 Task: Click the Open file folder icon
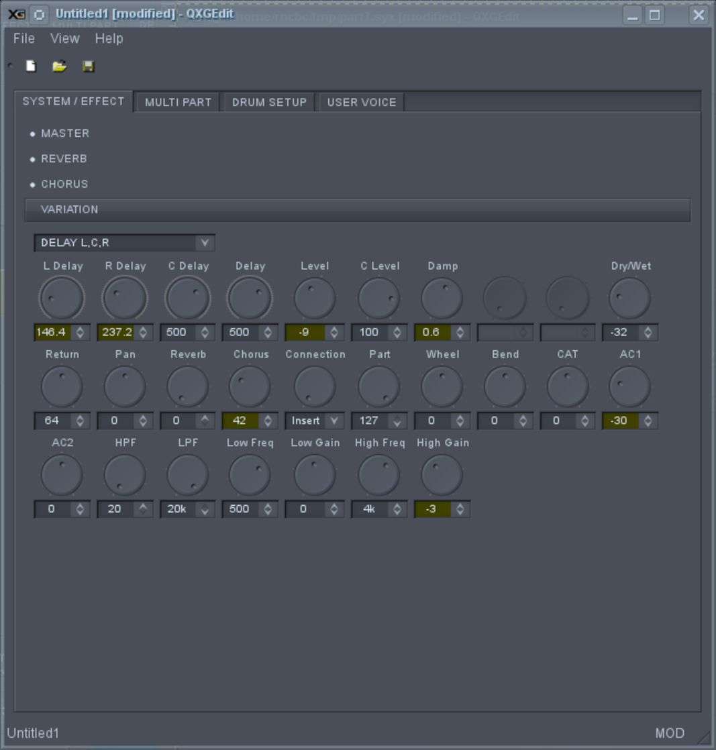[x=60, y=66]
